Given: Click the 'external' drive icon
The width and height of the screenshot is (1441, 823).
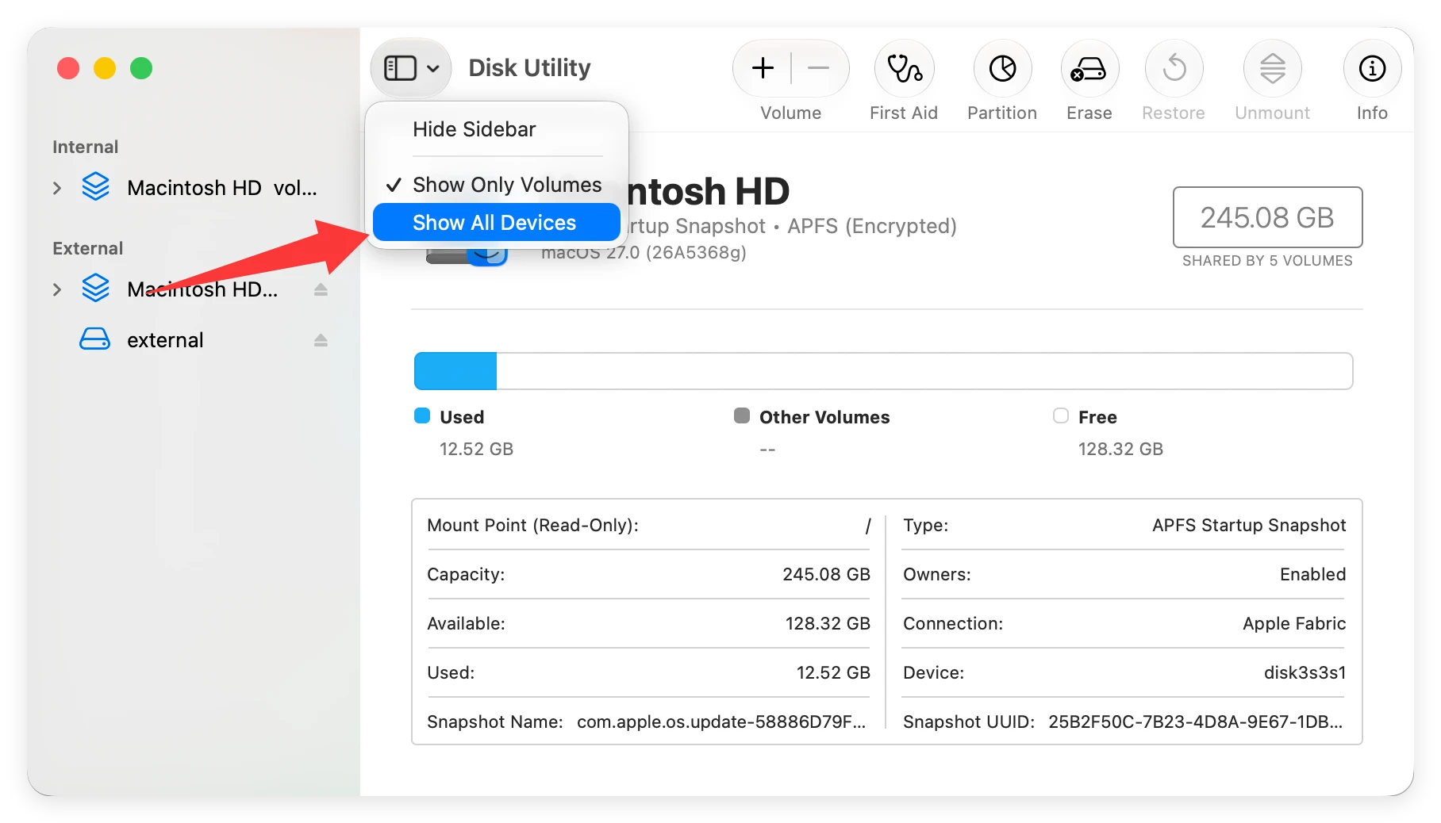Looking at the screenshot, I should [95, 339].
